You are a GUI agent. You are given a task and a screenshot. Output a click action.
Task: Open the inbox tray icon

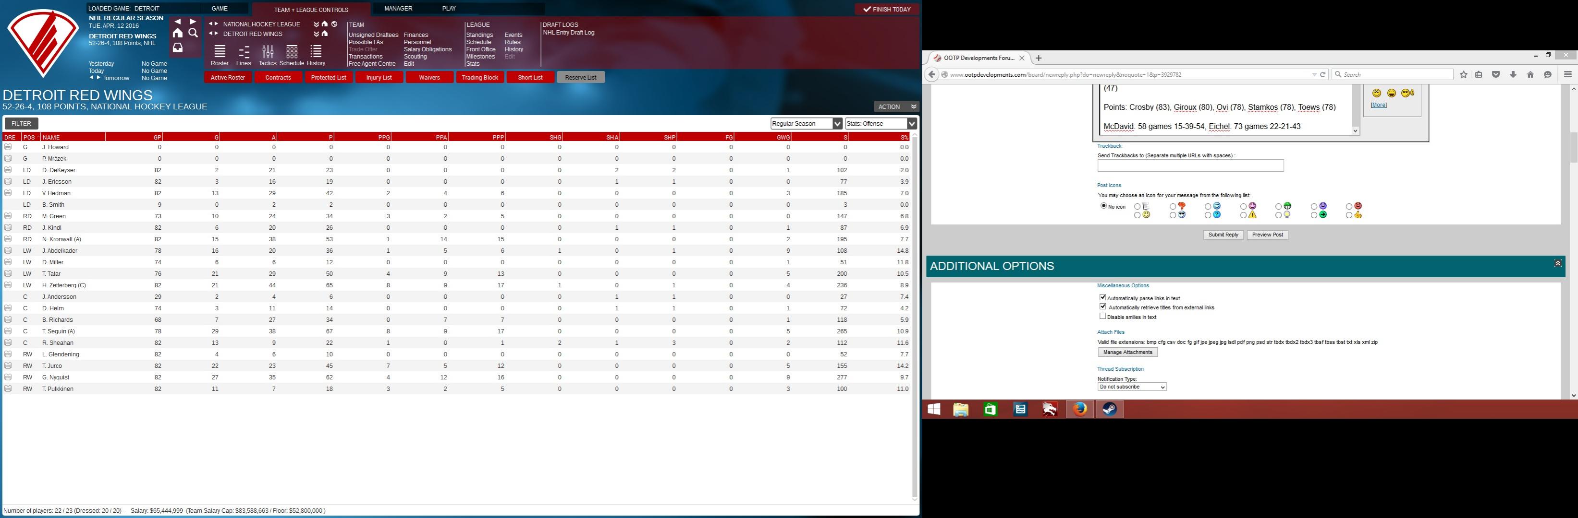click(x=178, y=47)
